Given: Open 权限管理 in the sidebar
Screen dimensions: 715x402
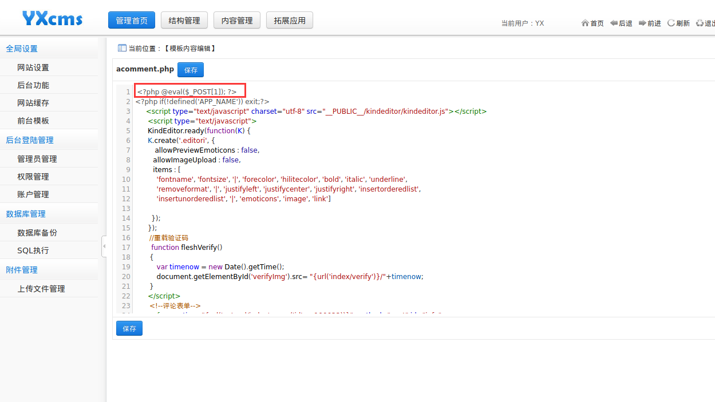Looking at the screenshot, I should pyautogui.click(x=33, y=177).
